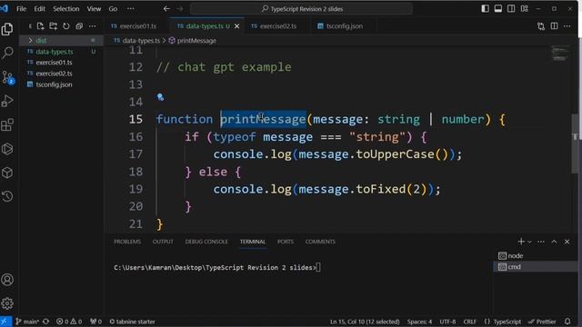Image resolution: width=582 pixels, height=327 pixels.
Task: Open editor more actions ellipsis
Action: pos(567,26)
